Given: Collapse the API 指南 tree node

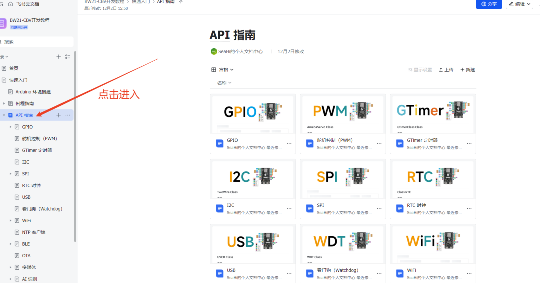Looking at the screenshot, I should (x=4, y=115).
